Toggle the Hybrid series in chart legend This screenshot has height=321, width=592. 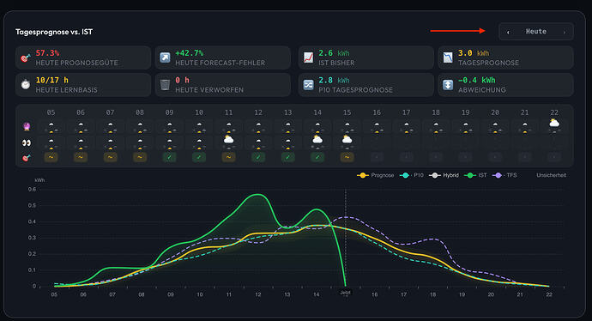444,175
